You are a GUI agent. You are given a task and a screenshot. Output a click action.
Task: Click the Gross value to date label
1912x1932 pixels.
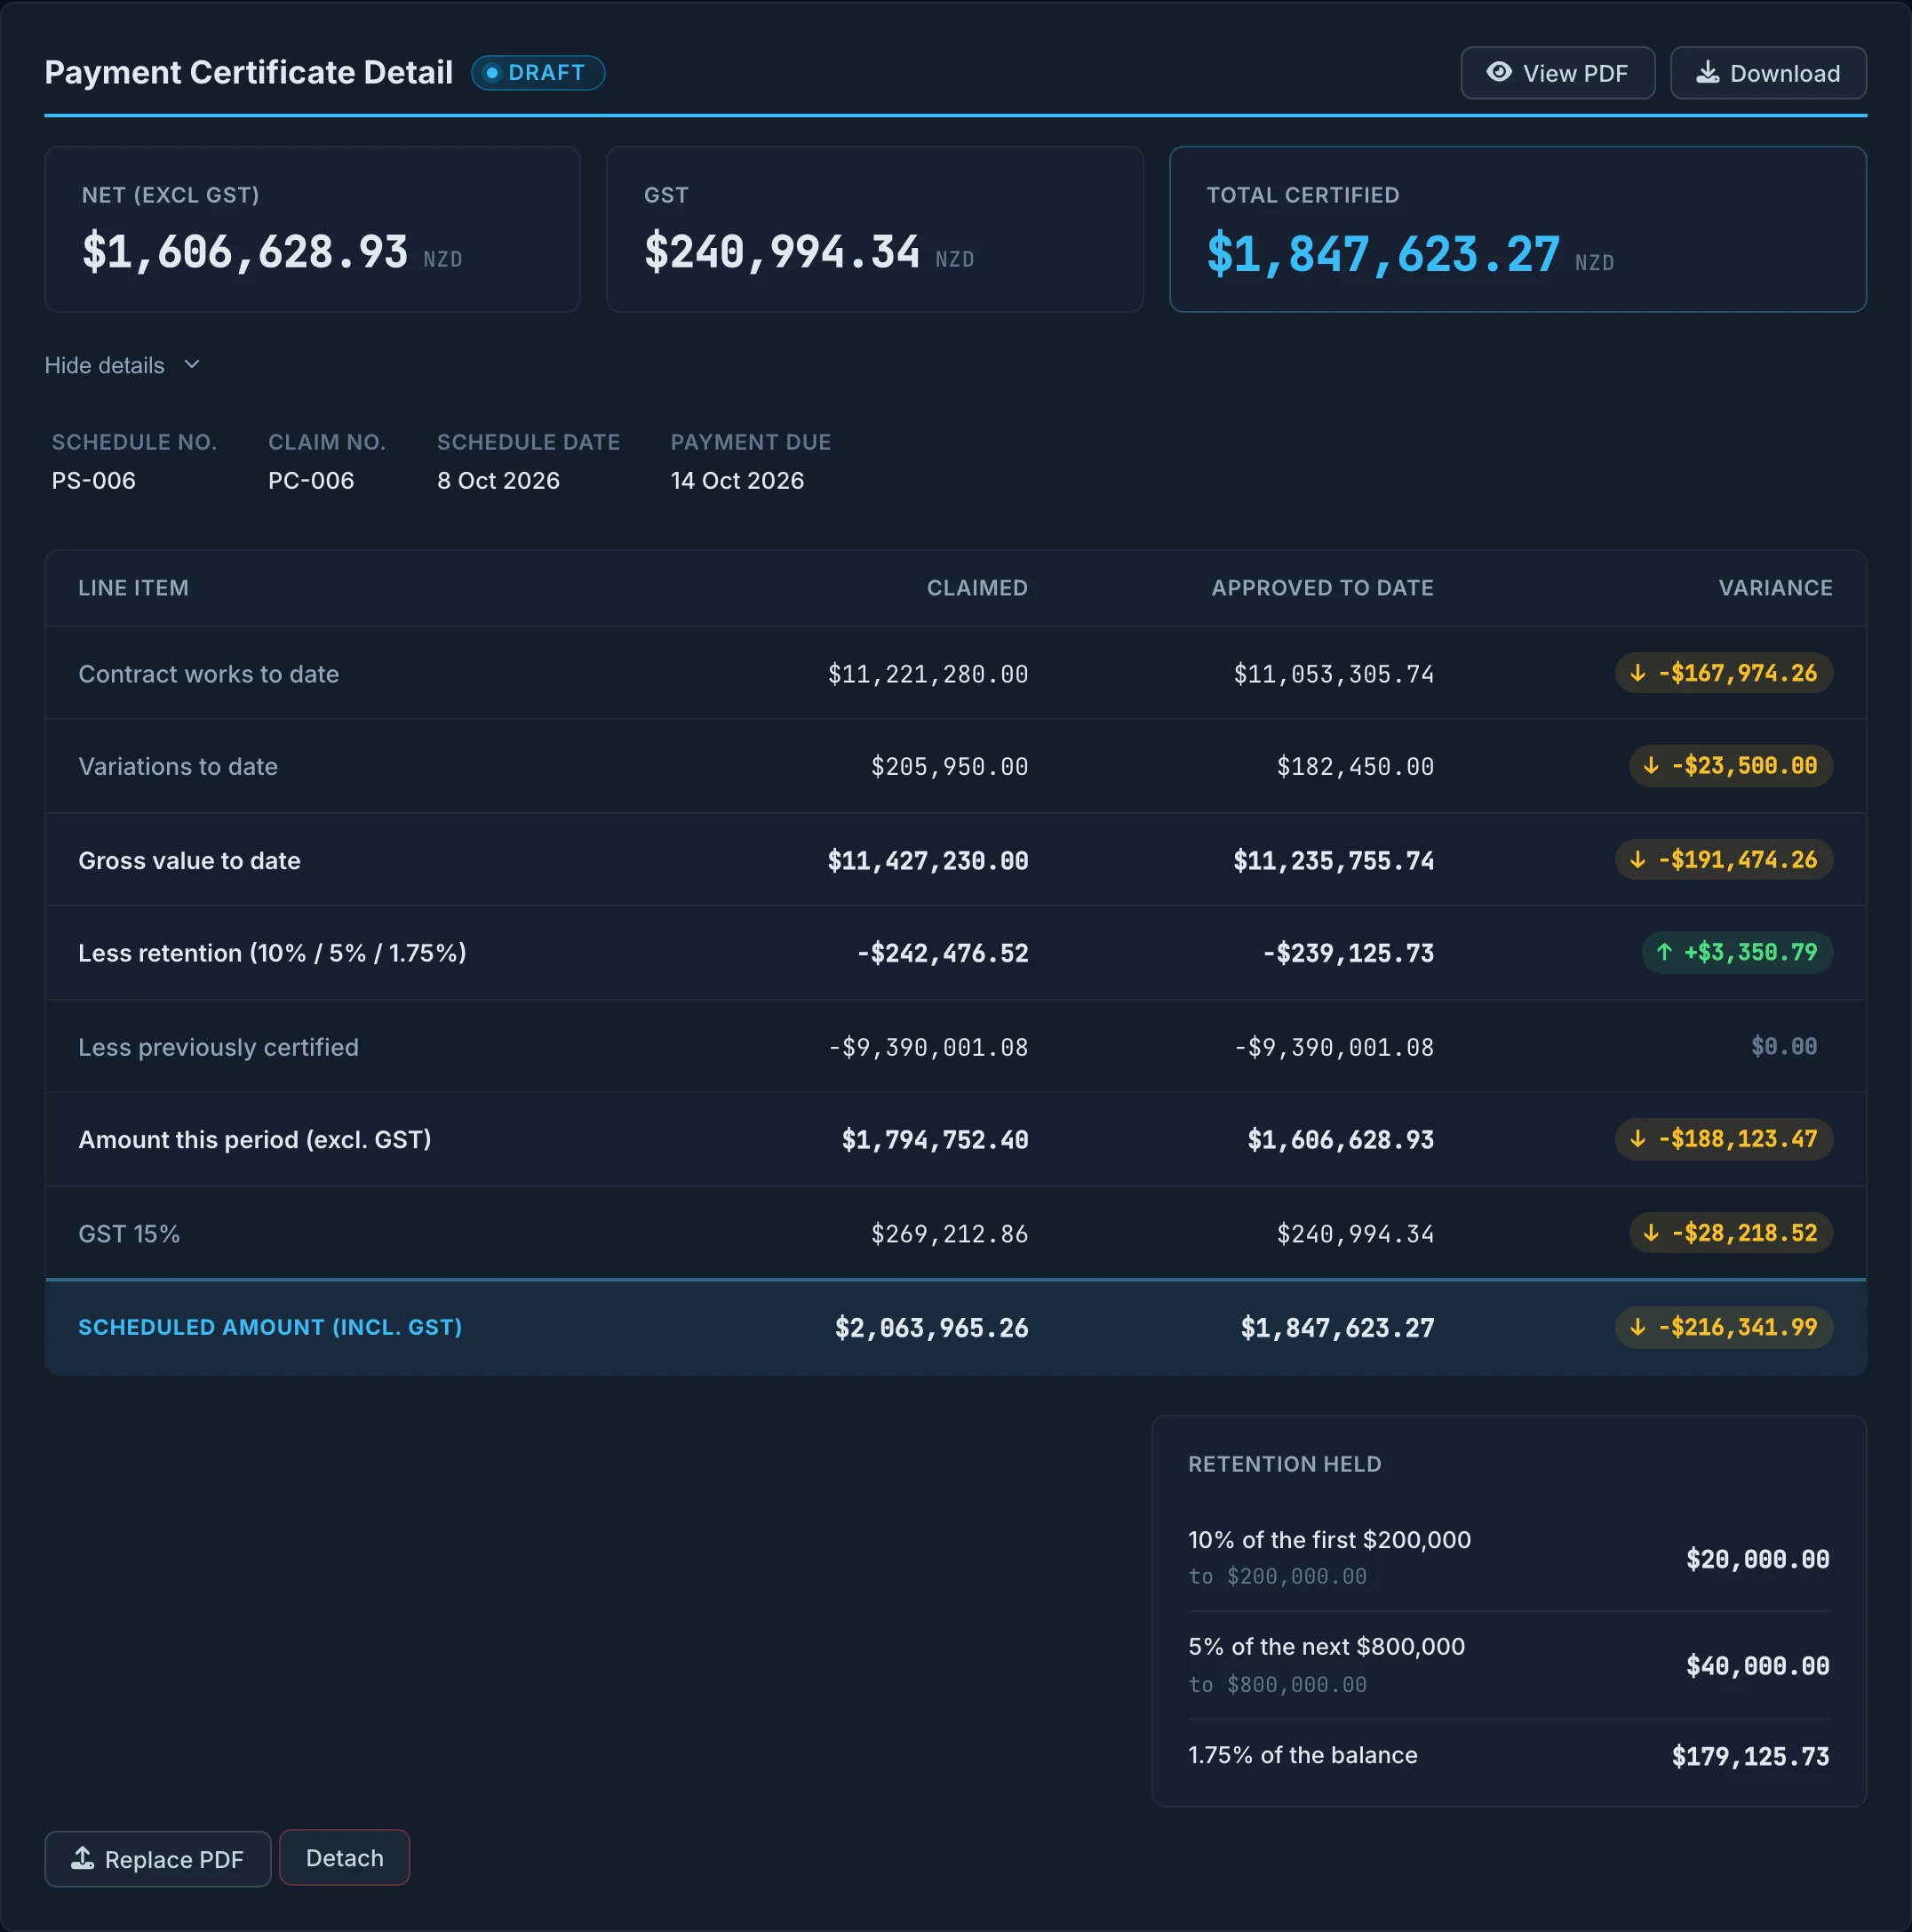189,861
